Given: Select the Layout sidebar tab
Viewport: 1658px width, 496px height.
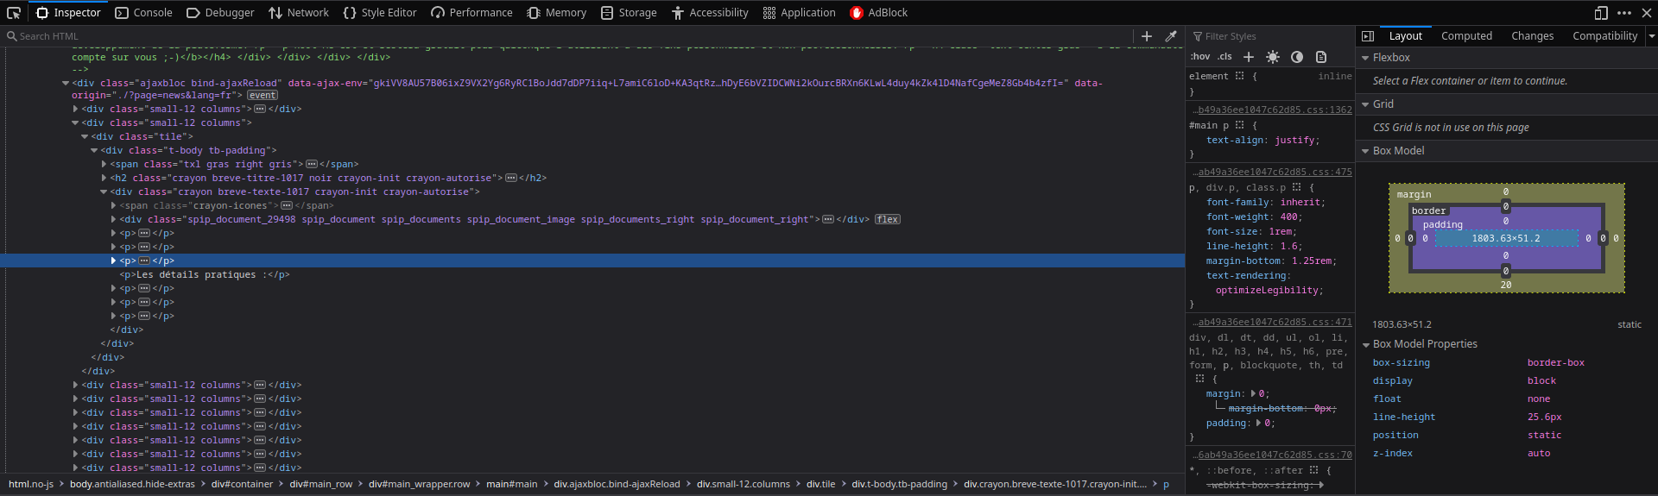Looking at the screenshot, I should pyautogui.click(x=1405, y=36).
